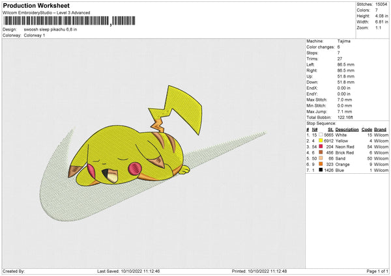This screenshot has height=276, width=391.
Task: Click the Orange thread color swatch
Action: click(321, 165)
